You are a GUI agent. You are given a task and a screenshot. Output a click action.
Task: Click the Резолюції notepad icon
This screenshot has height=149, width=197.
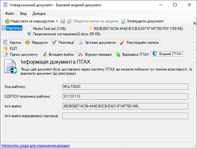(54, 43)
